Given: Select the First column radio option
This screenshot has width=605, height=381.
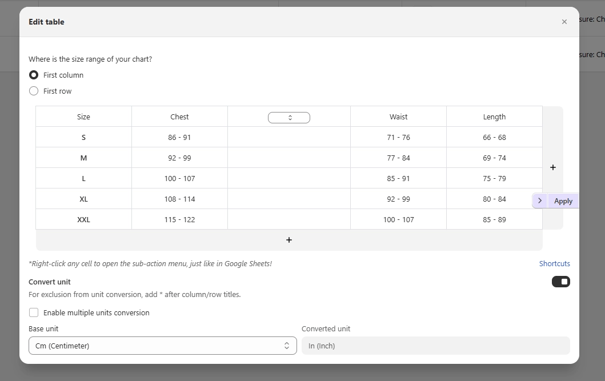Looking at the screenshot, I should pyautogui.click(x=34, y=75).
